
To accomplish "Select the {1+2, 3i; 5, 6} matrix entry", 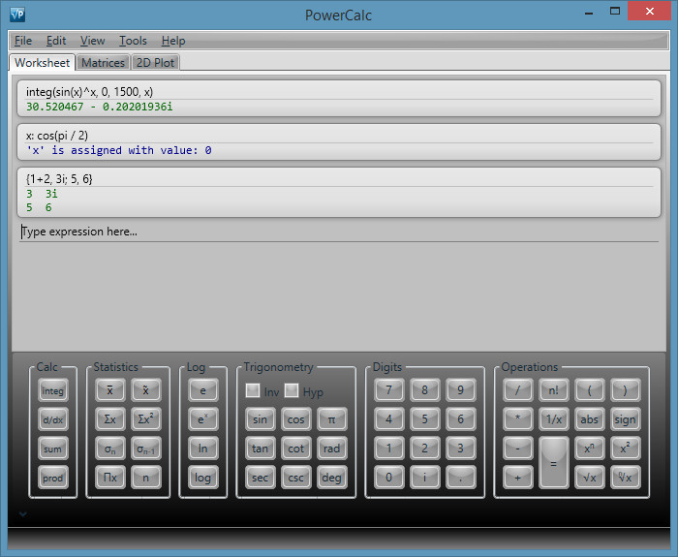I will (x=339, y=193).
